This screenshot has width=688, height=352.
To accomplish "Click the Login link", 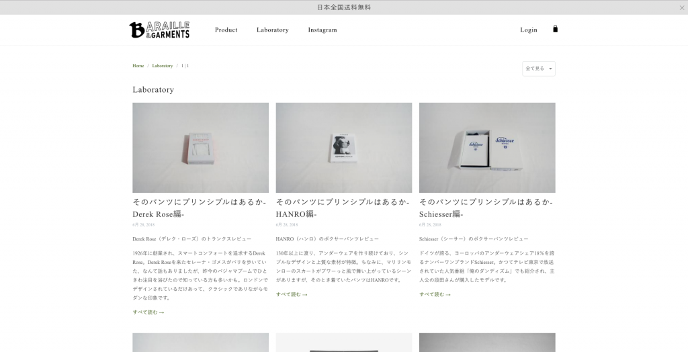I will [x=529, y=30].
